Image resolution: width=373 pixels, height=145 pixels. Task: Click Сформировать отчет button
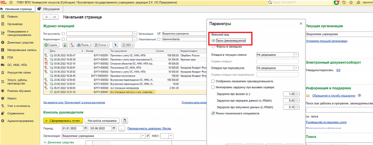click(63, 121)
